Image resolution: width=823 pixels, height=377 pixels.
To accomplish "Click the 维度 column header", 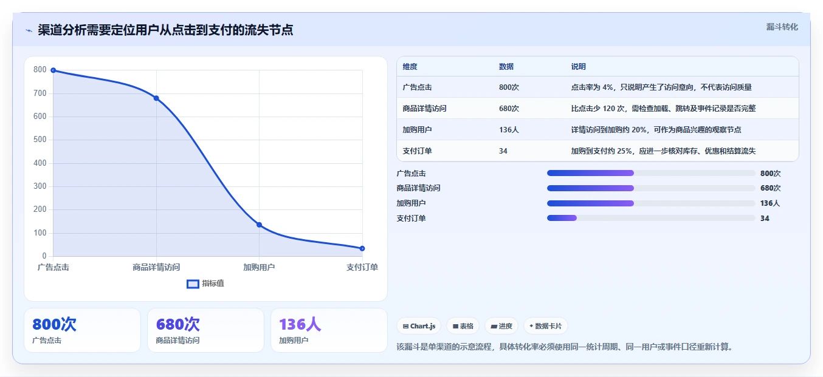I will 410,67.
